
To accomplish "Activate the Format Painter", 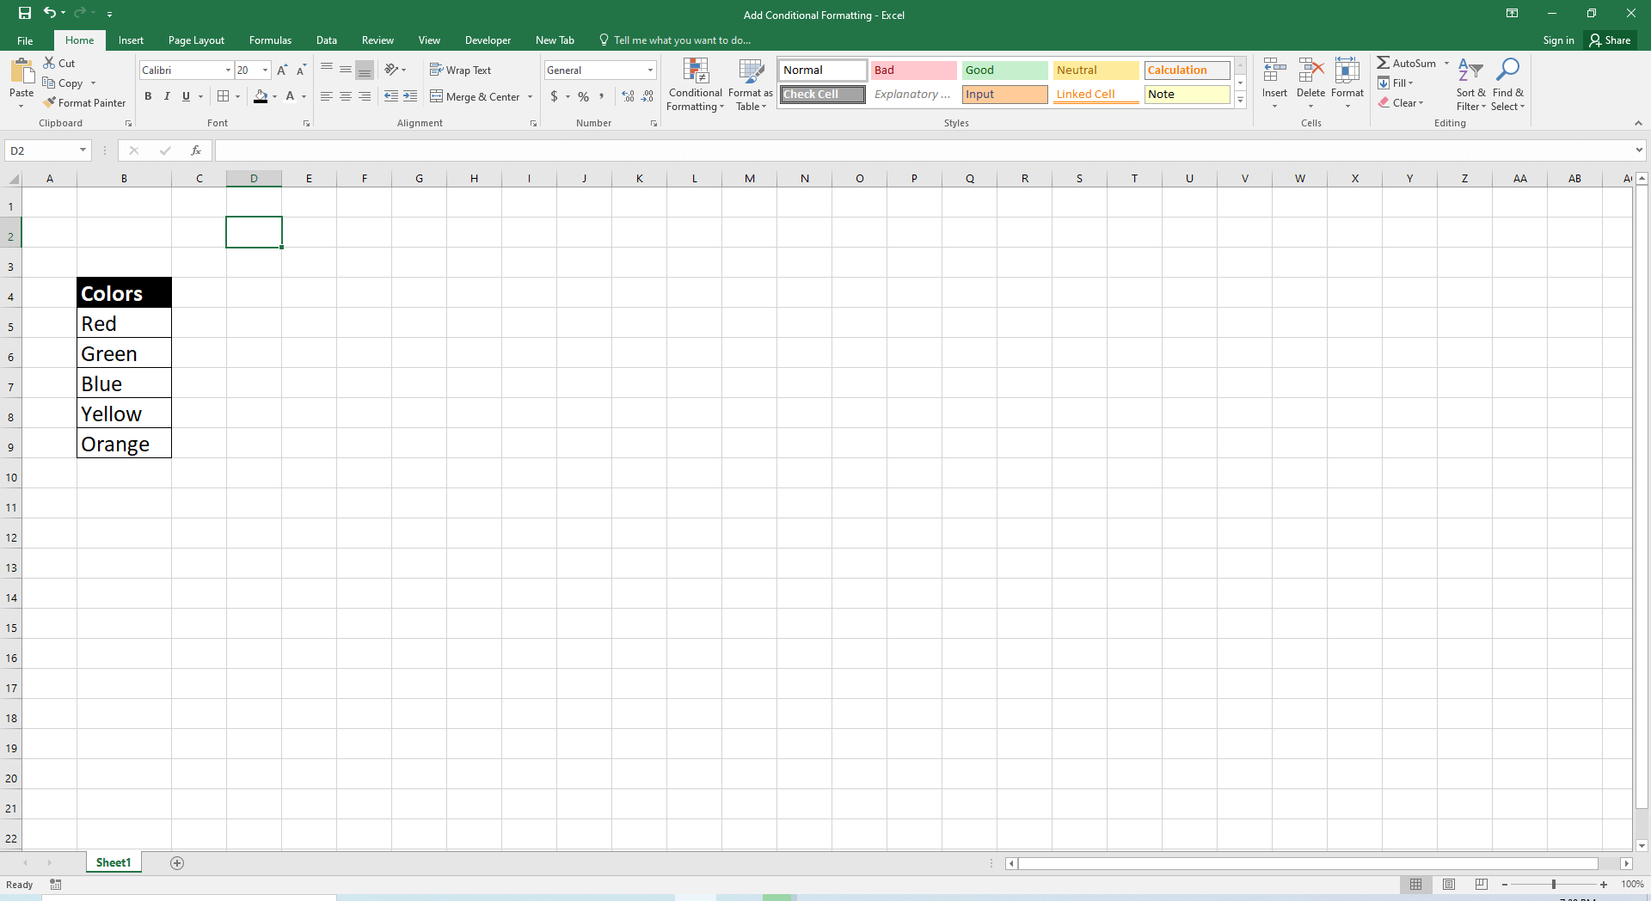I will pyautogui.click(x=84, y=102).
